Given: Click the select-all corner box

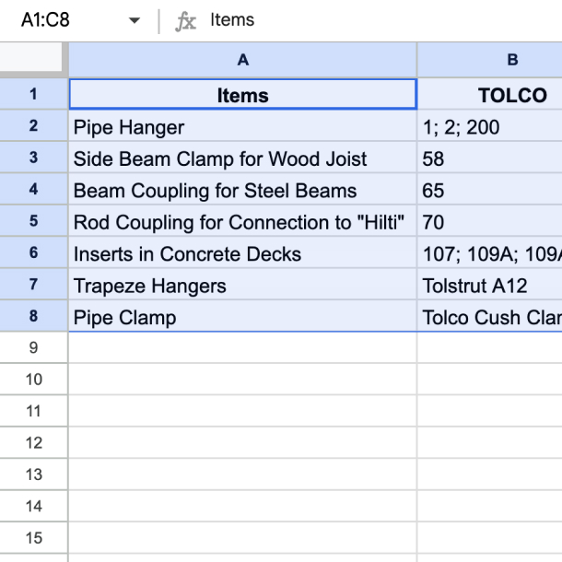Looking at the screenshot, I should [33, 60].
